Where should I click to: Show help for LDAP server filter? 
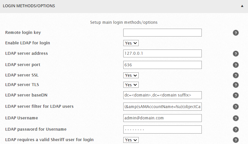pos(236,107)
